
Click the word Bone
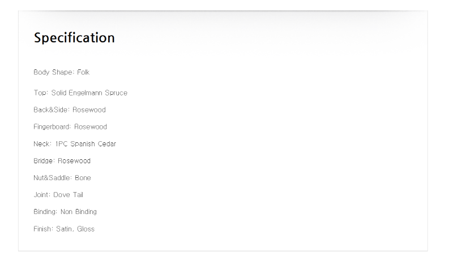pyautogui.click(x=83, y=178)
